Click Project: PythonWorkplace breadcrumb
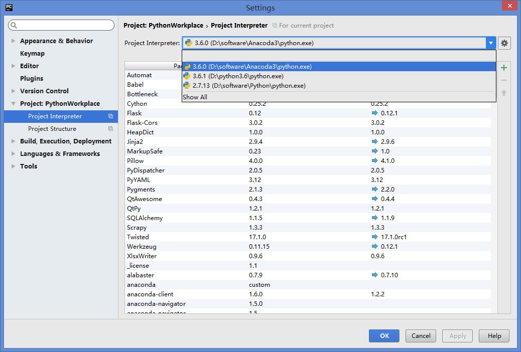 click(x=163, y=26)
